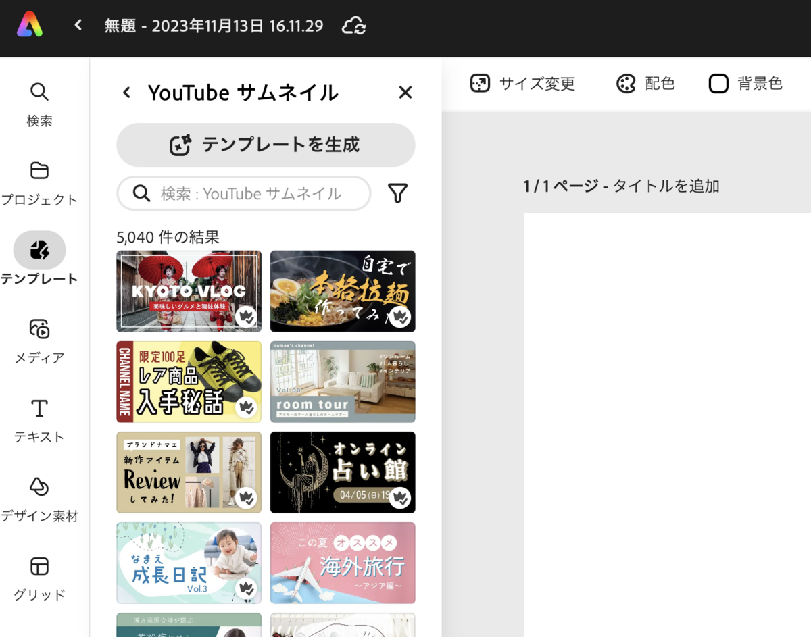Open the グリッド sidebar panel

click(39, 579)
